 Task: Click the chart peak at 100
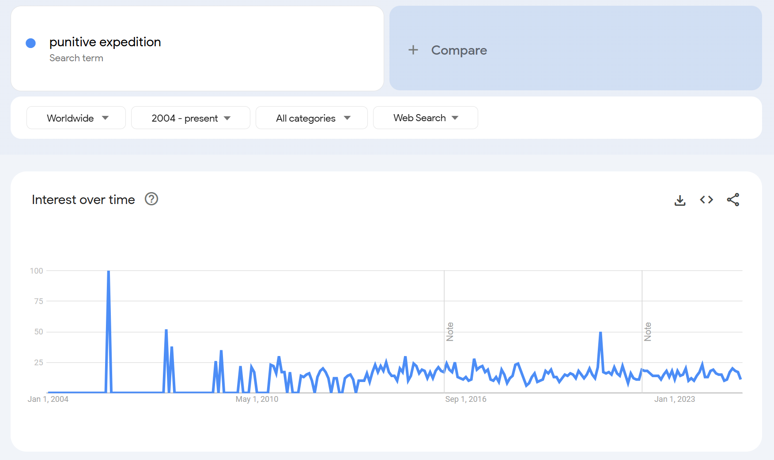[109, 271]
